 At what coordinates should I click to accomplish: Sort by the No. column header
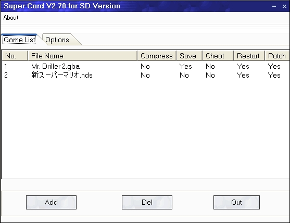(x=15, y=56)
